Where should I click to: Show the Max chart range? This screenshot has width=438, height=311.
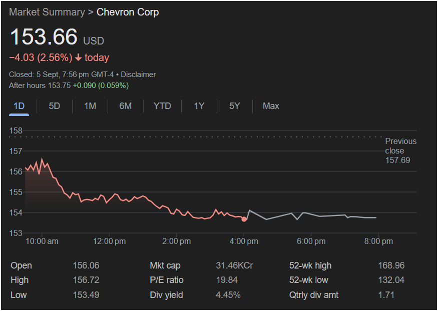click(x=271, y=106)
